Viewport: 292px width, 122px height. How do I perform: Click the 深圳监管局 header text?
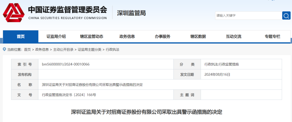131,13
